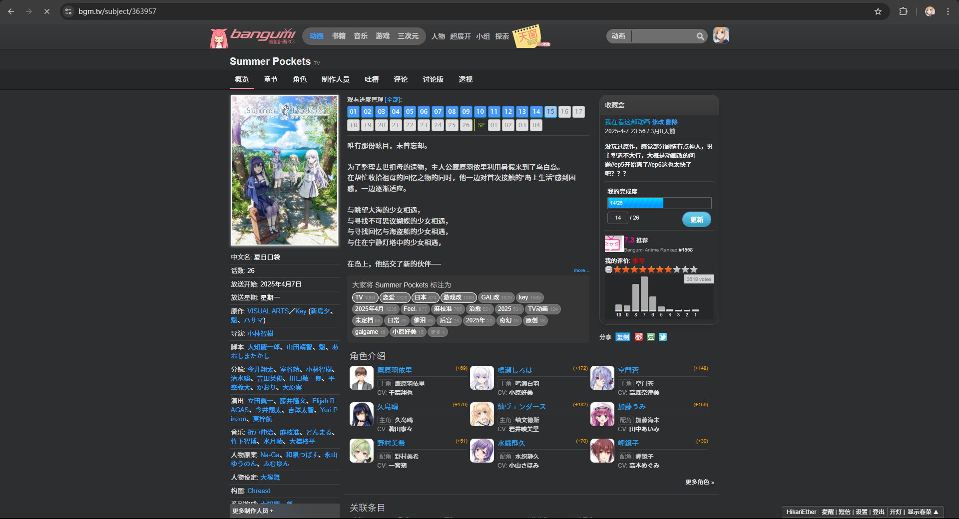Share to Weibo

[639, 337]
